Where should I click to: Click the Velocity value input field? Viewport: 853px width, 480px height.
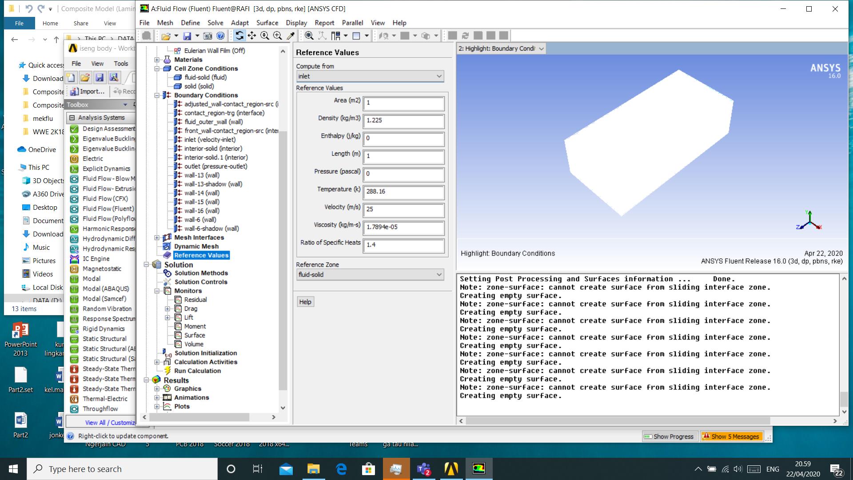coord(402,210)
